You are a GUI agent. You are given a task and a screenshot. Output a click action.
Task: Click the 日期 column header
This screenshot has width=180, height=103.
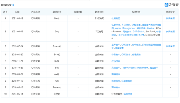pos(17,12)
